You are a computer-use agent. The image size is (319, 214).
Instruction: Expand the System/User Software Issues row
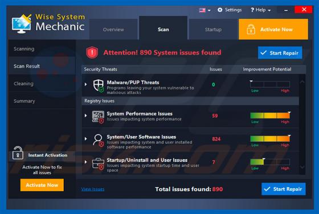(x=85, y=139)
